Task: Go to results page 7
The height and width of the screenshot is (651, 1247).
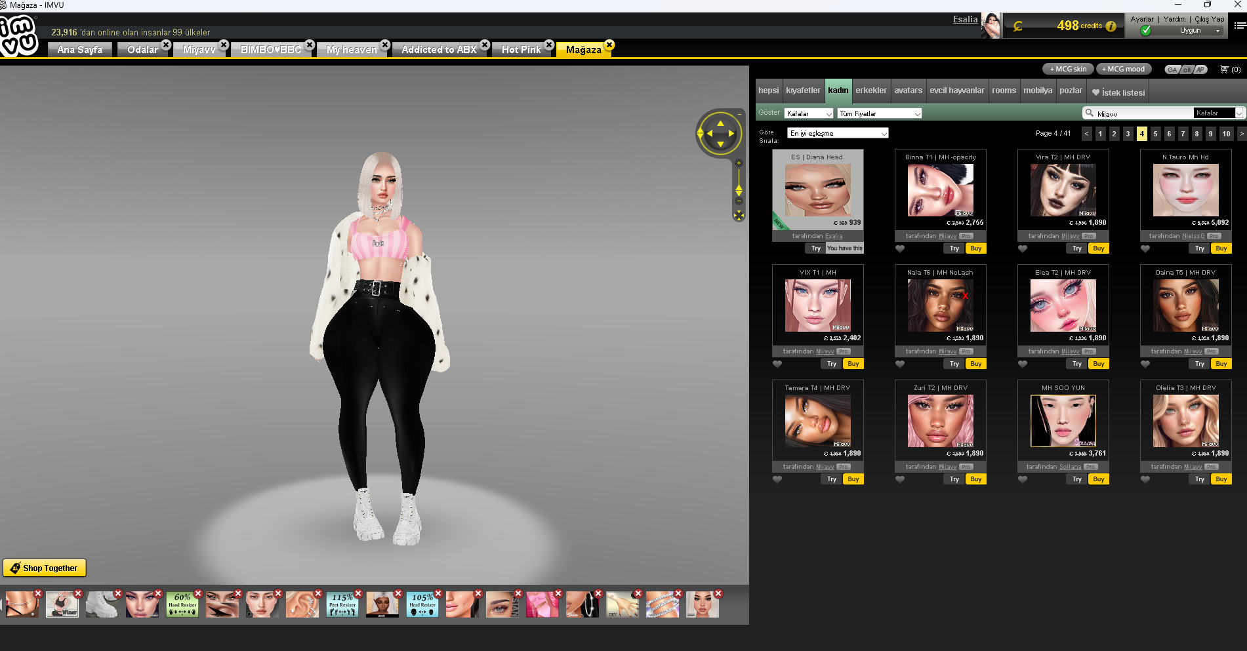Action: click(x=1183, y=134)
